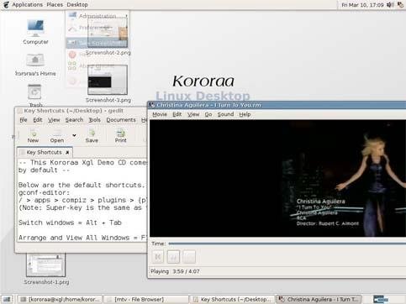
Task: Open gedit File menu
Action: click(24, 120)
